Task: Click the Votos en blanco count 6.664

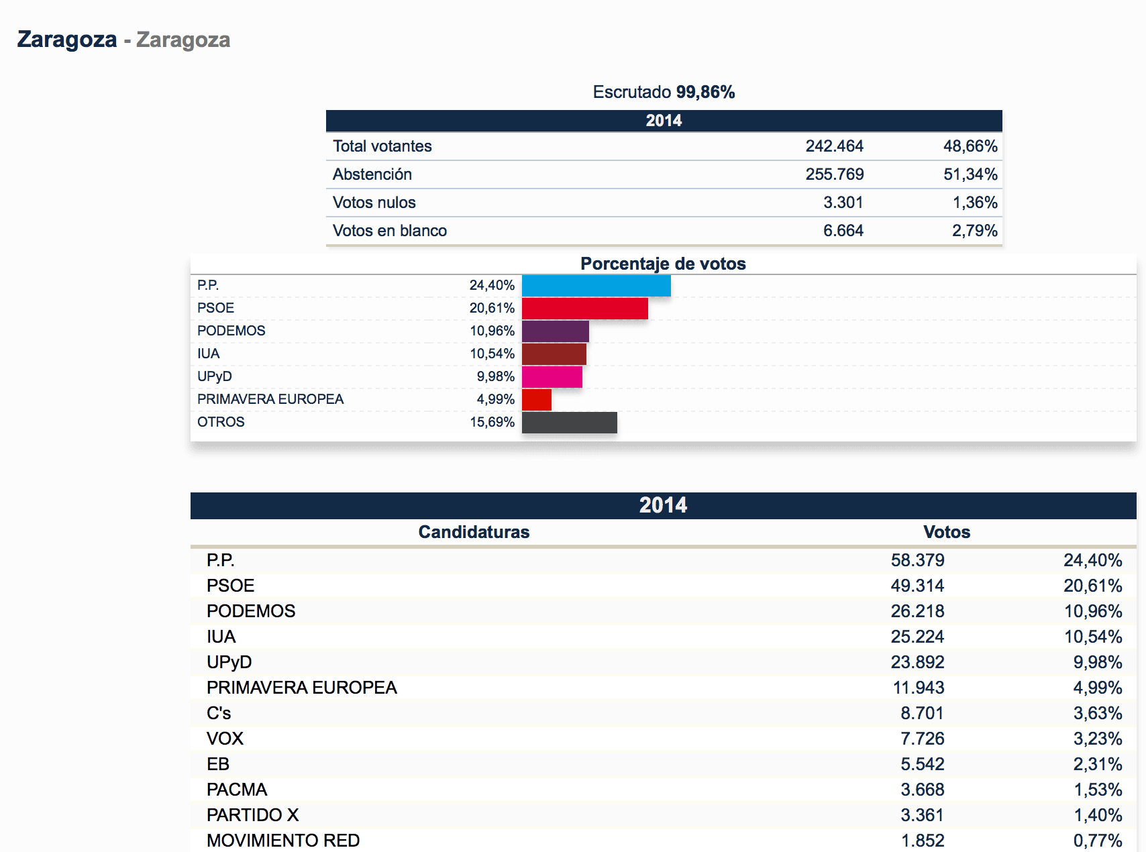Action: [x=844, y=230]
